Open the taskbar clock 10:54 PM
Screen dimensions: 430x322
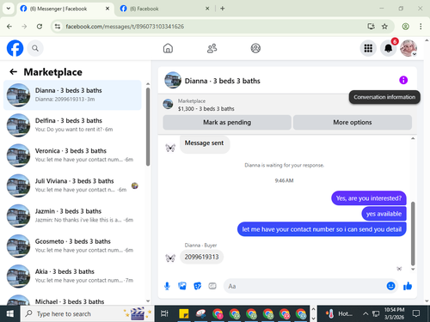point(394,313)
